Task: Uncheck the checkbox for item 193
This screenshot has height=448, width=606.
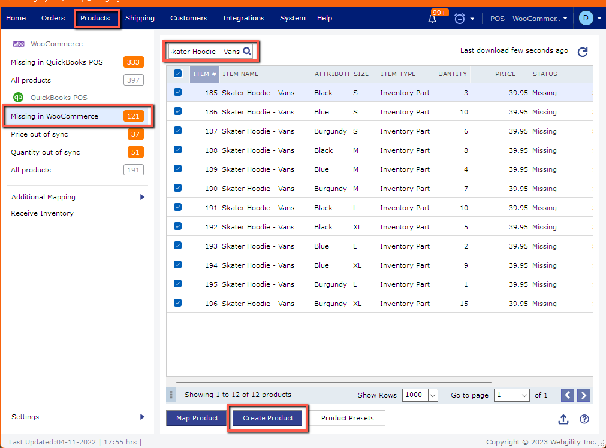Action: (x=178, y=245)
